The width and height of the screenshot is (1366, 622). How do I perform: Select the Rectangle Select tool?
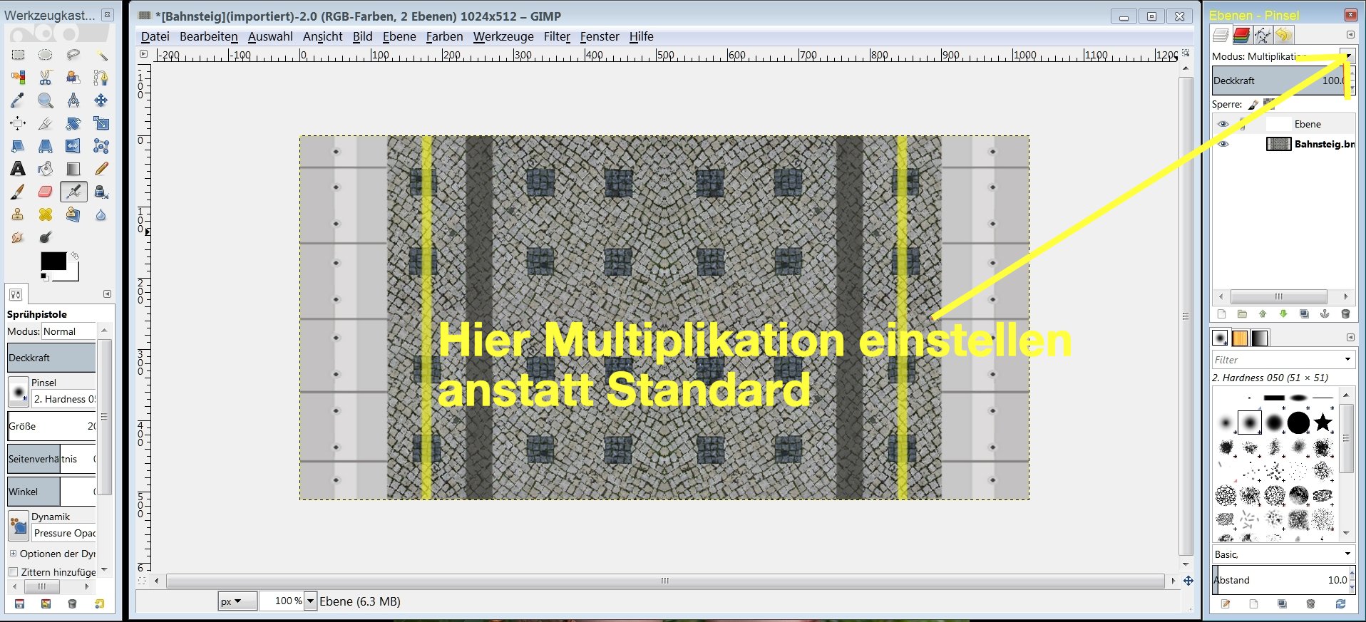(x=18, y=55)
